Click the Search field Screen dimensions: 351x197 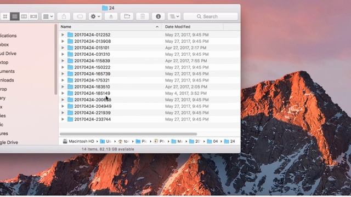(211, 16)
